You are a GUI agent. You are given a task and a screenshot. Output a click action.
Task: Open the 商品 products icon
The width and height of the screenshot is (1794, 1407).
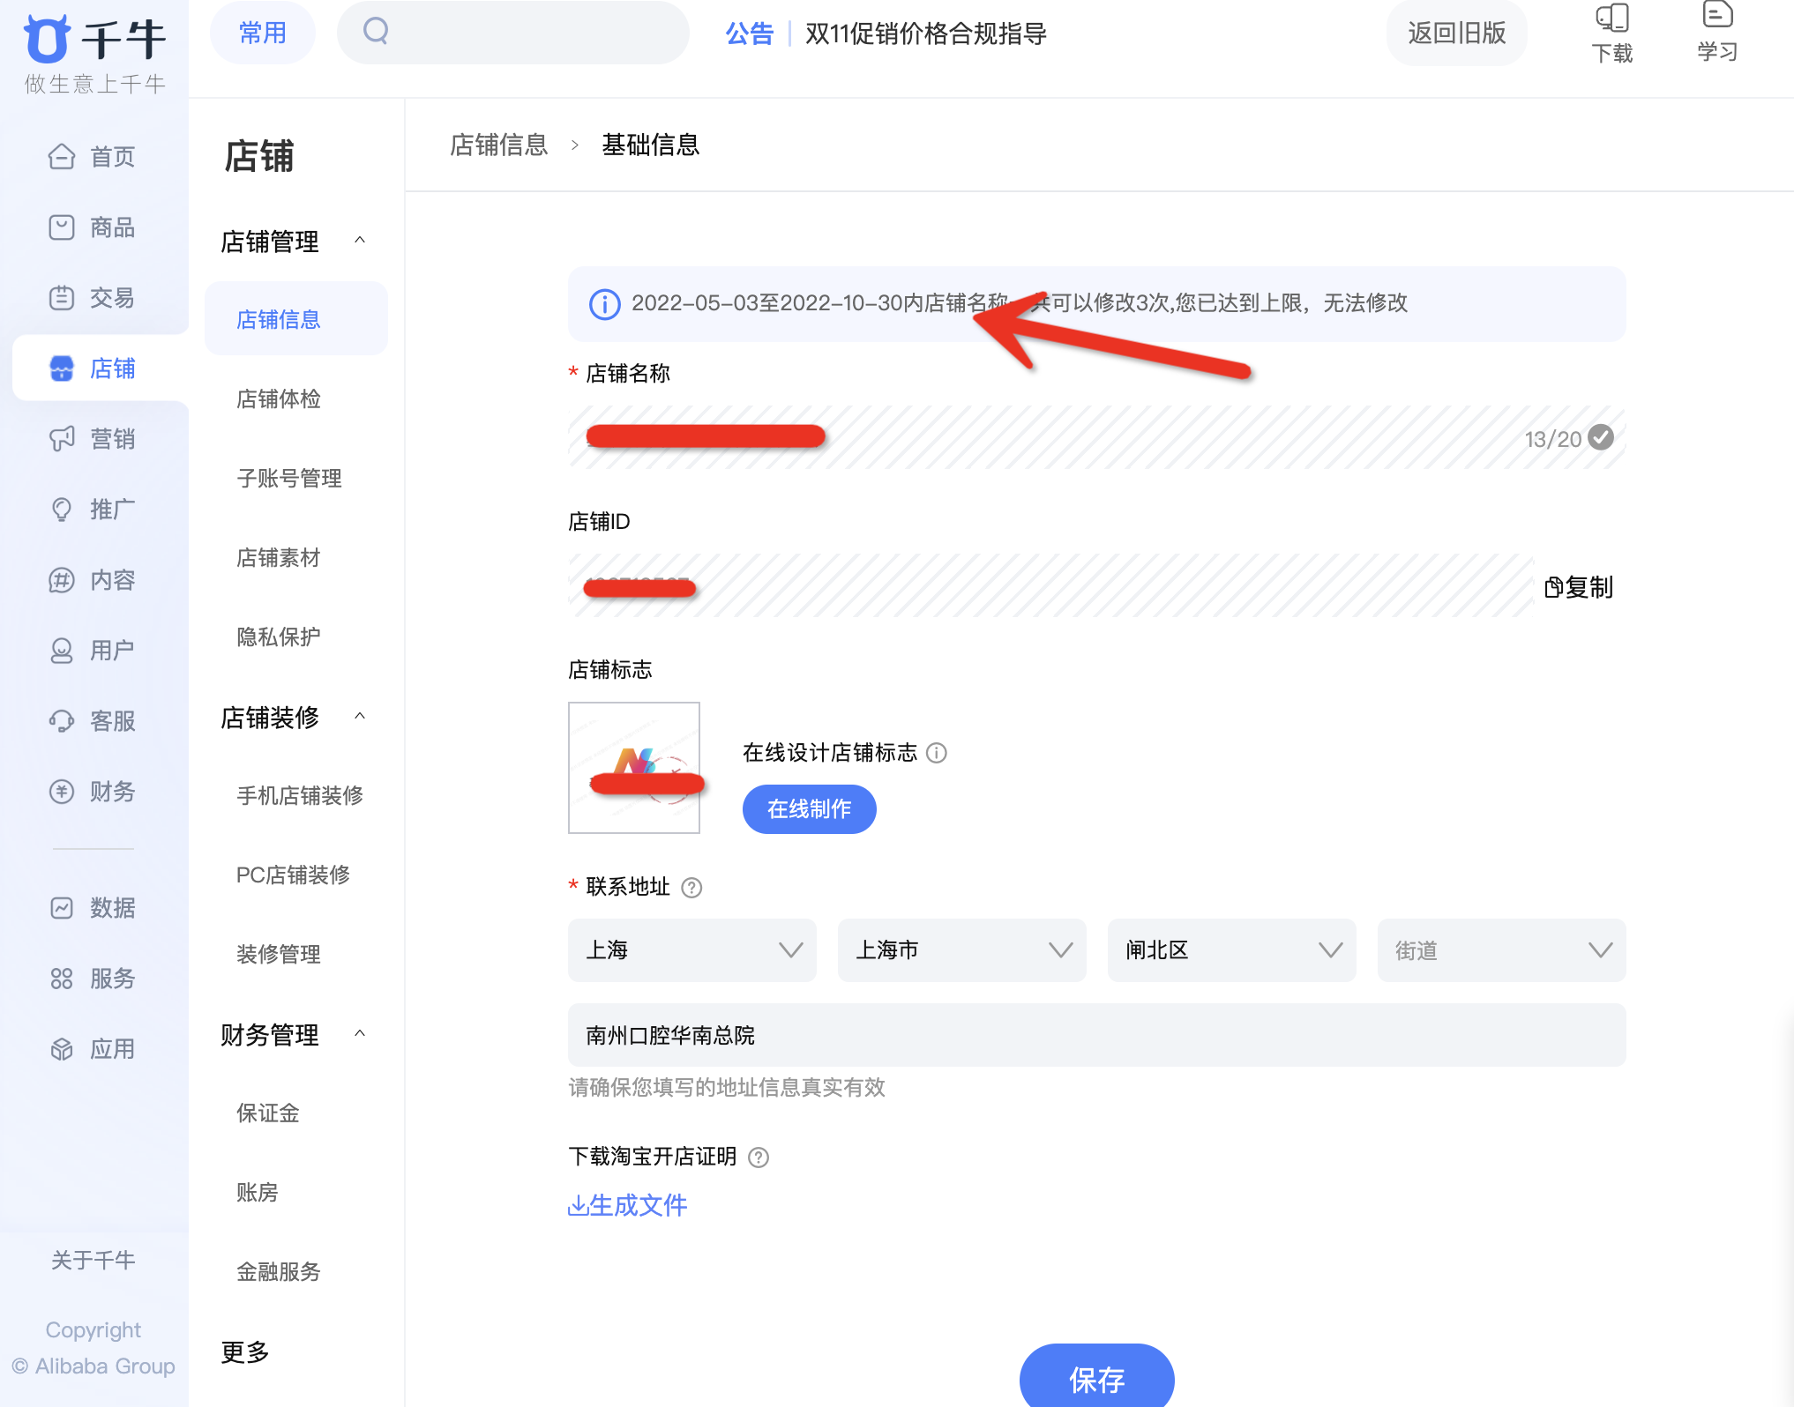pyautogui.click(x=62, y=227)
